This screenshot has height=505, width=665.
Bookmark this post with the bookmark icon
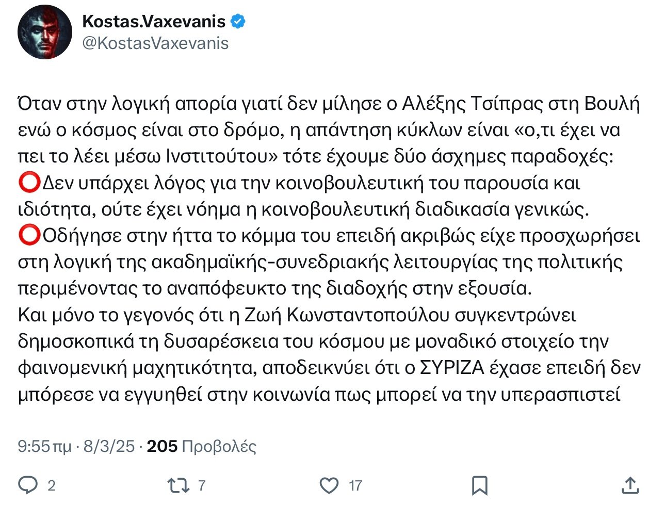(x=480, y=485)
